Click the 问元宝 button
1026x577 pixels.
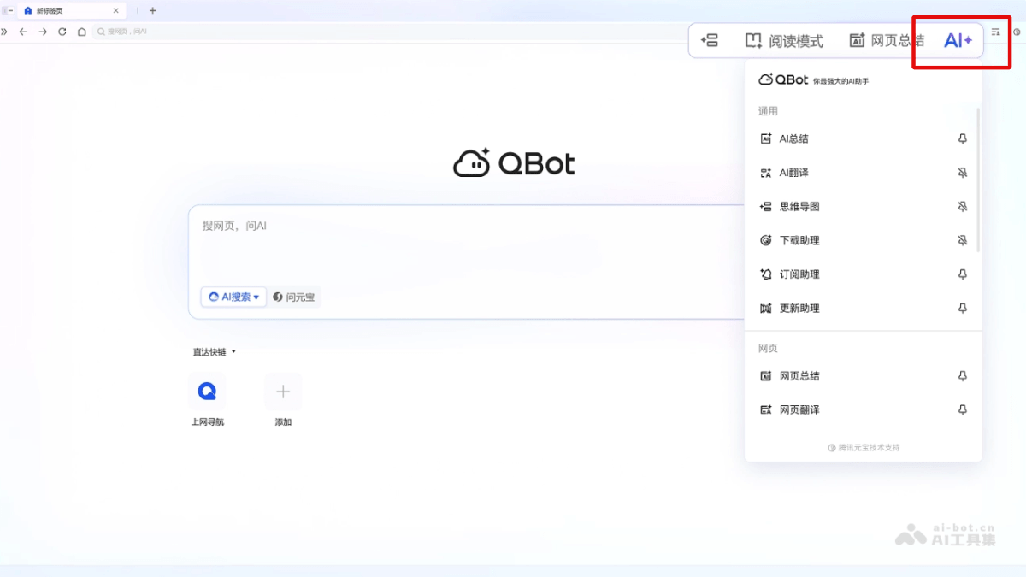(x=295, y=297)
